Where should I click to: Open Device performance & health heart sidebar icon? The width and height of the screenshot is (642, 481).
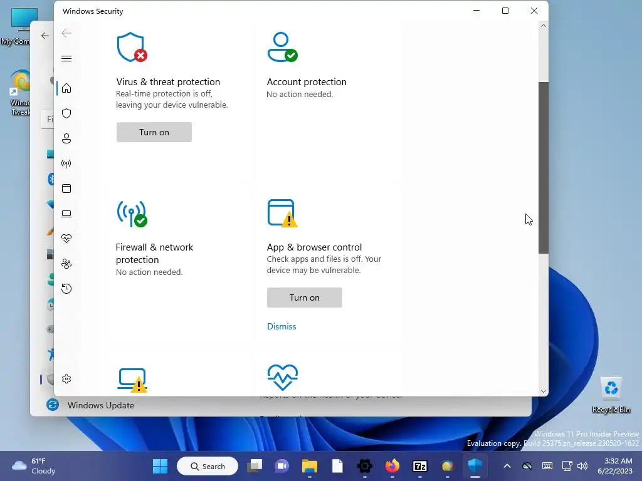coord(66,239)
